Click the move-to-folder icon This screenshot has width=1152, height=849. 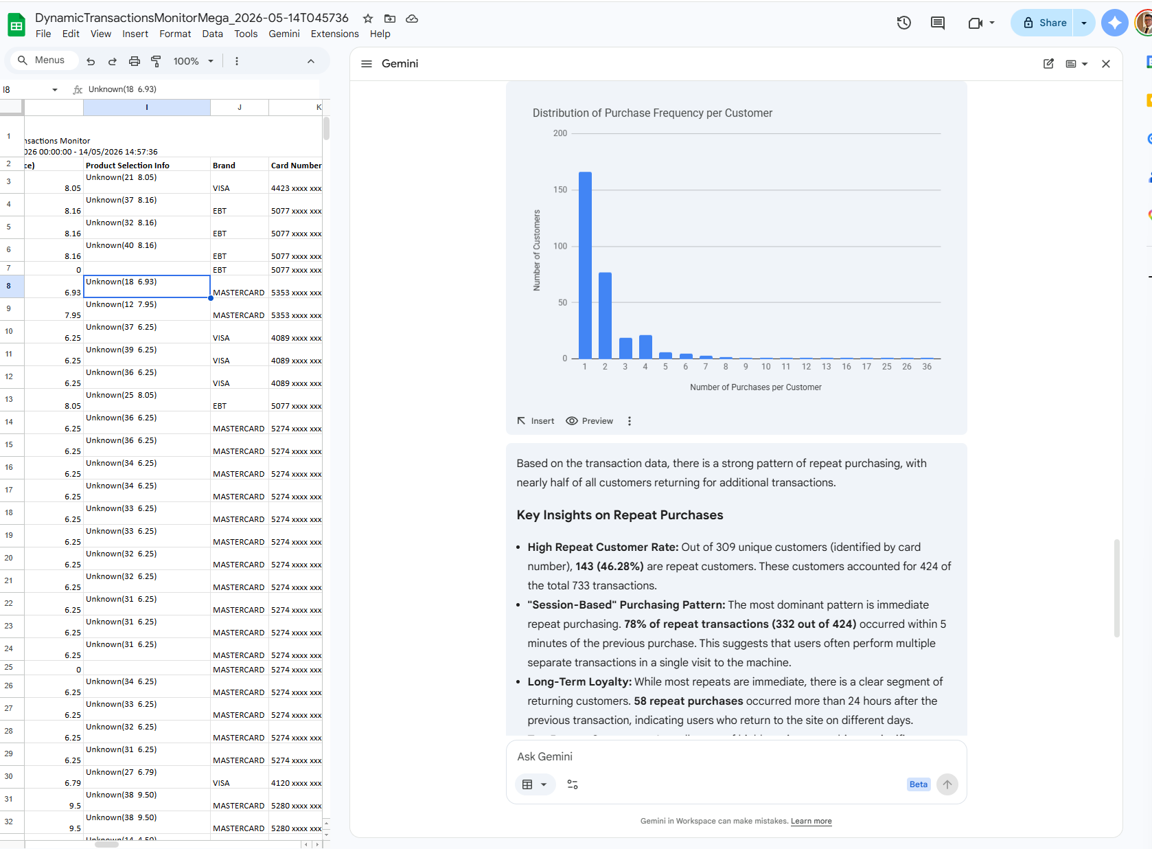click(390, 19)
